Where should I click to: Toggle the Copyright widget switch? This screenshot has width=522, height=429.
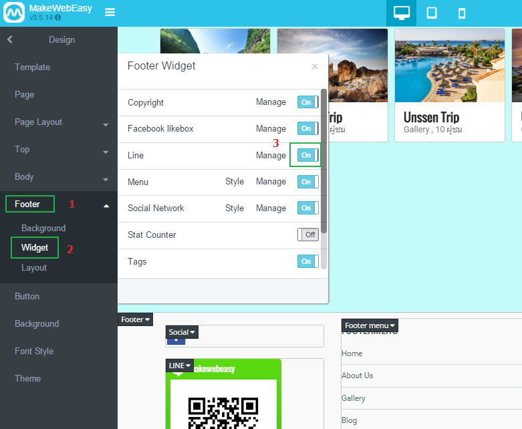click(307, 102)
